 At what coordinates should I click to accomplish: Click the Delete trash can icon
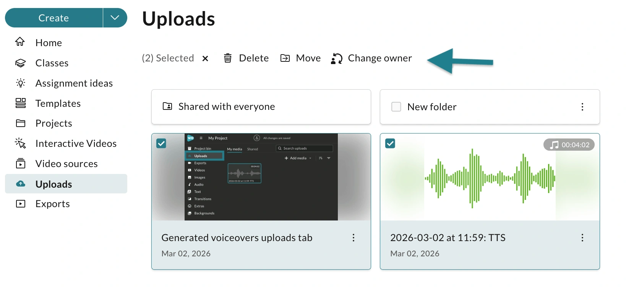tap(228, 58)
